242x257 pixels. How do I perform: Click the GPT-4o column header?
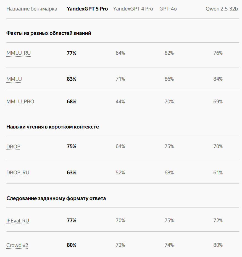click(x=168, y=9)
